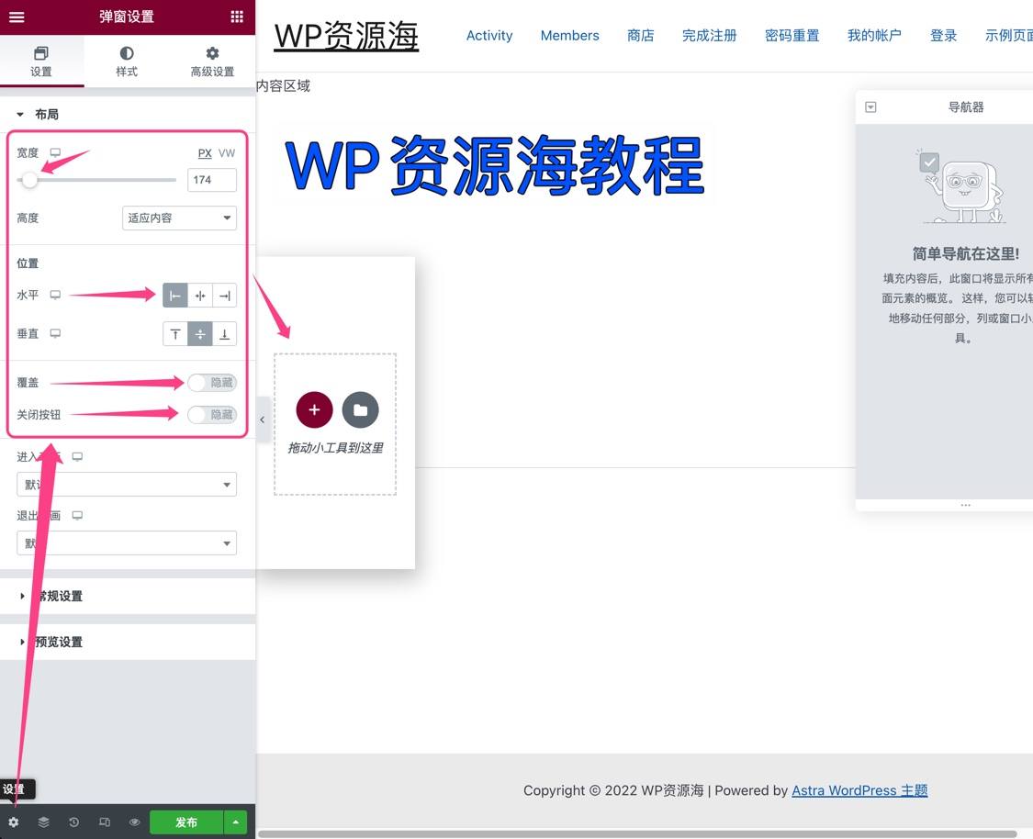The image size is (1033, 839).
Task: Open the entrance animation dropdown
Action: pyautogui.click(x=127, y=485)
